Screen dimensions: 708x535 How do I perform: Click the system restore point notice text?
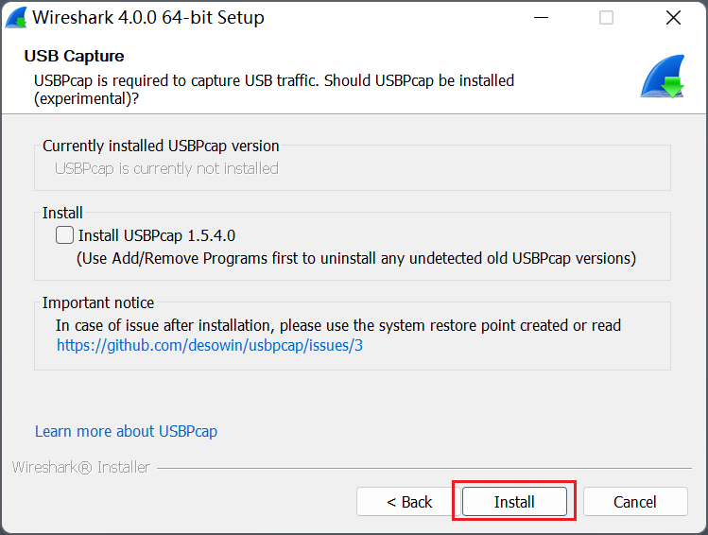pyautogui.click(x=337, y=325)
